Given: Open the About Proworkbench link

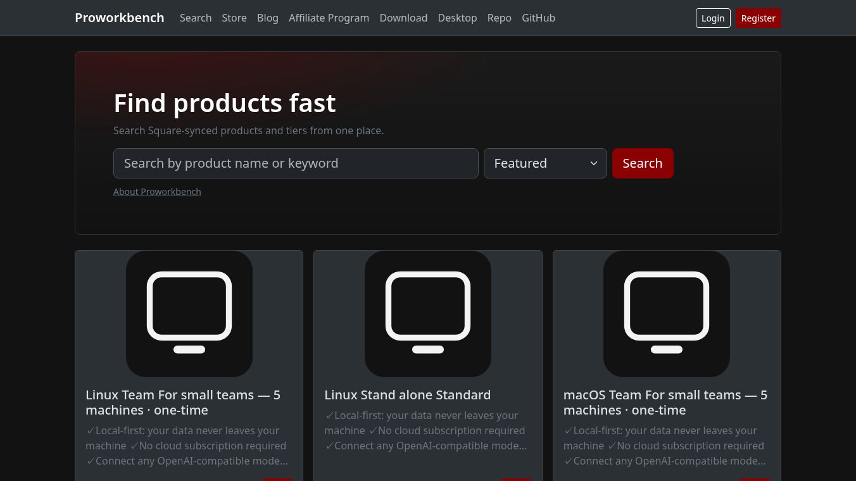Looking at the screenshot, I should point(157,192).
